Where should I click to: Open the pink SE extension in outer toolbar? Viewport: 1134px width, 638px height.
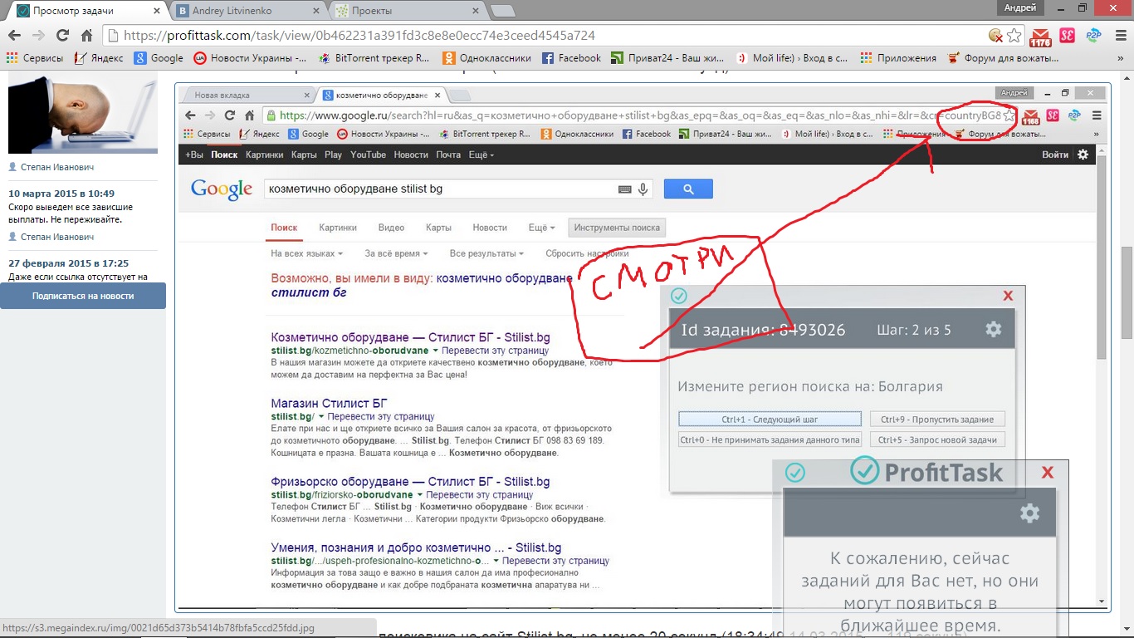(1067, 36)
